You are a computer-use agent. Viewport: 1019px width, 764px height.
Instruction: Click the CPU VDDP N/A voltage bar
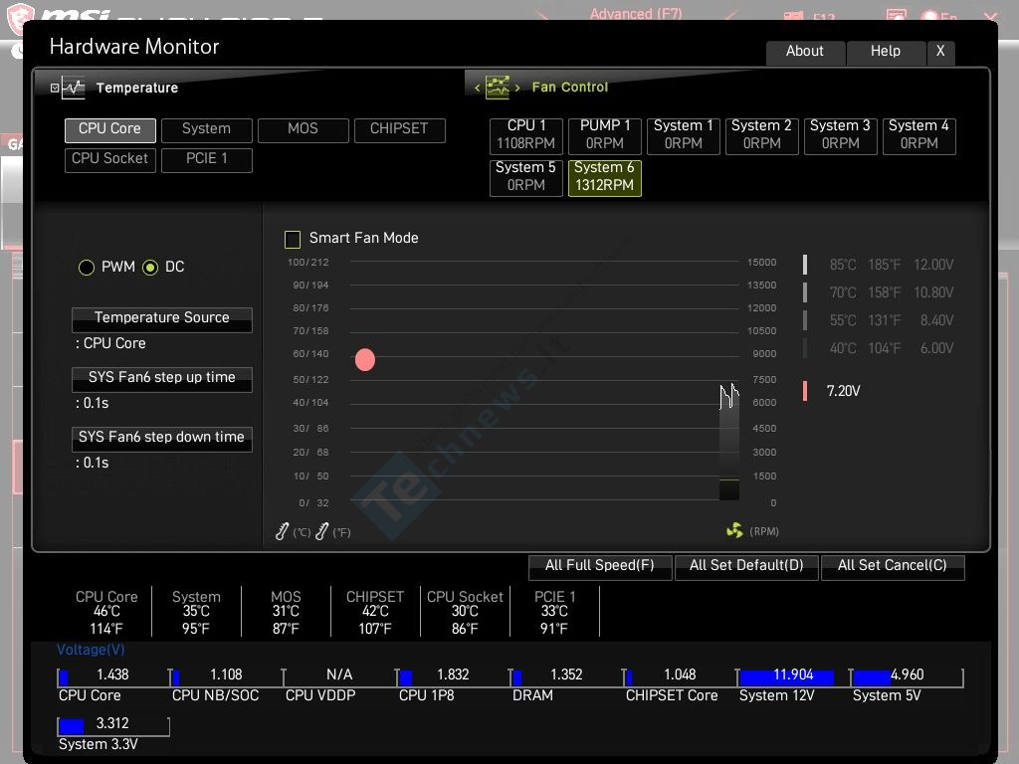pyautogui.click(x=339, y=676)
